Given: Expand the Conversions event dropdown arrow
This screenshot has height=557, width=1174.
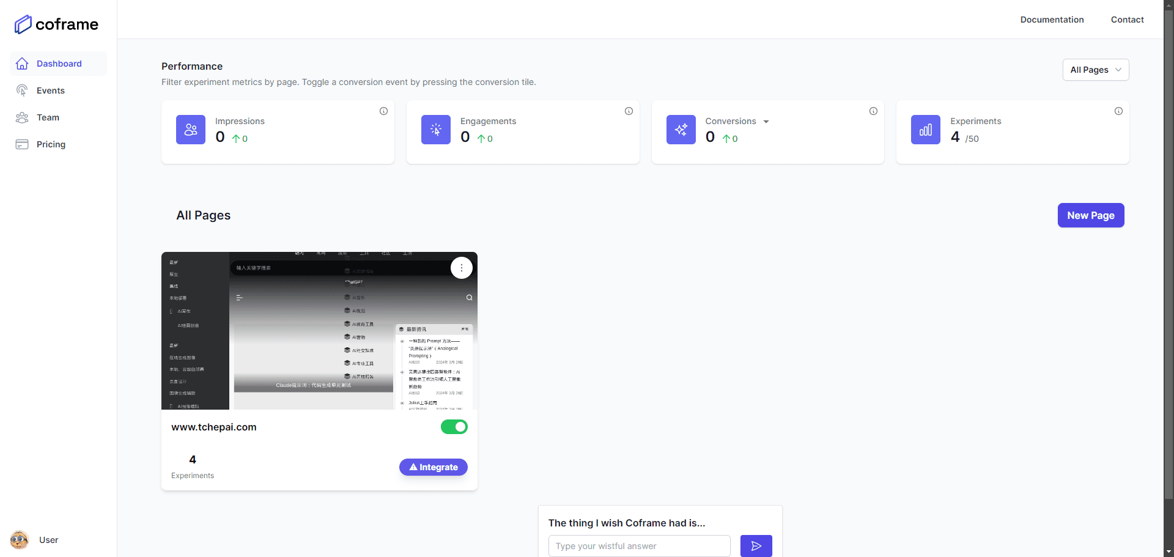Looking at the screenshot, I should (766, 122).
